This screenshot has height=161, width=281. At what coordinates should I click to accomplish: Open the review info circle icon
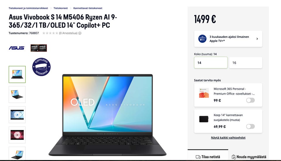[80, 33]
